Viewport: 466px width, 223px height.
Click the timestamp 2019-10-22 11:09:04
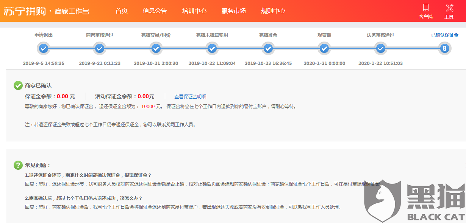[212, 63]
